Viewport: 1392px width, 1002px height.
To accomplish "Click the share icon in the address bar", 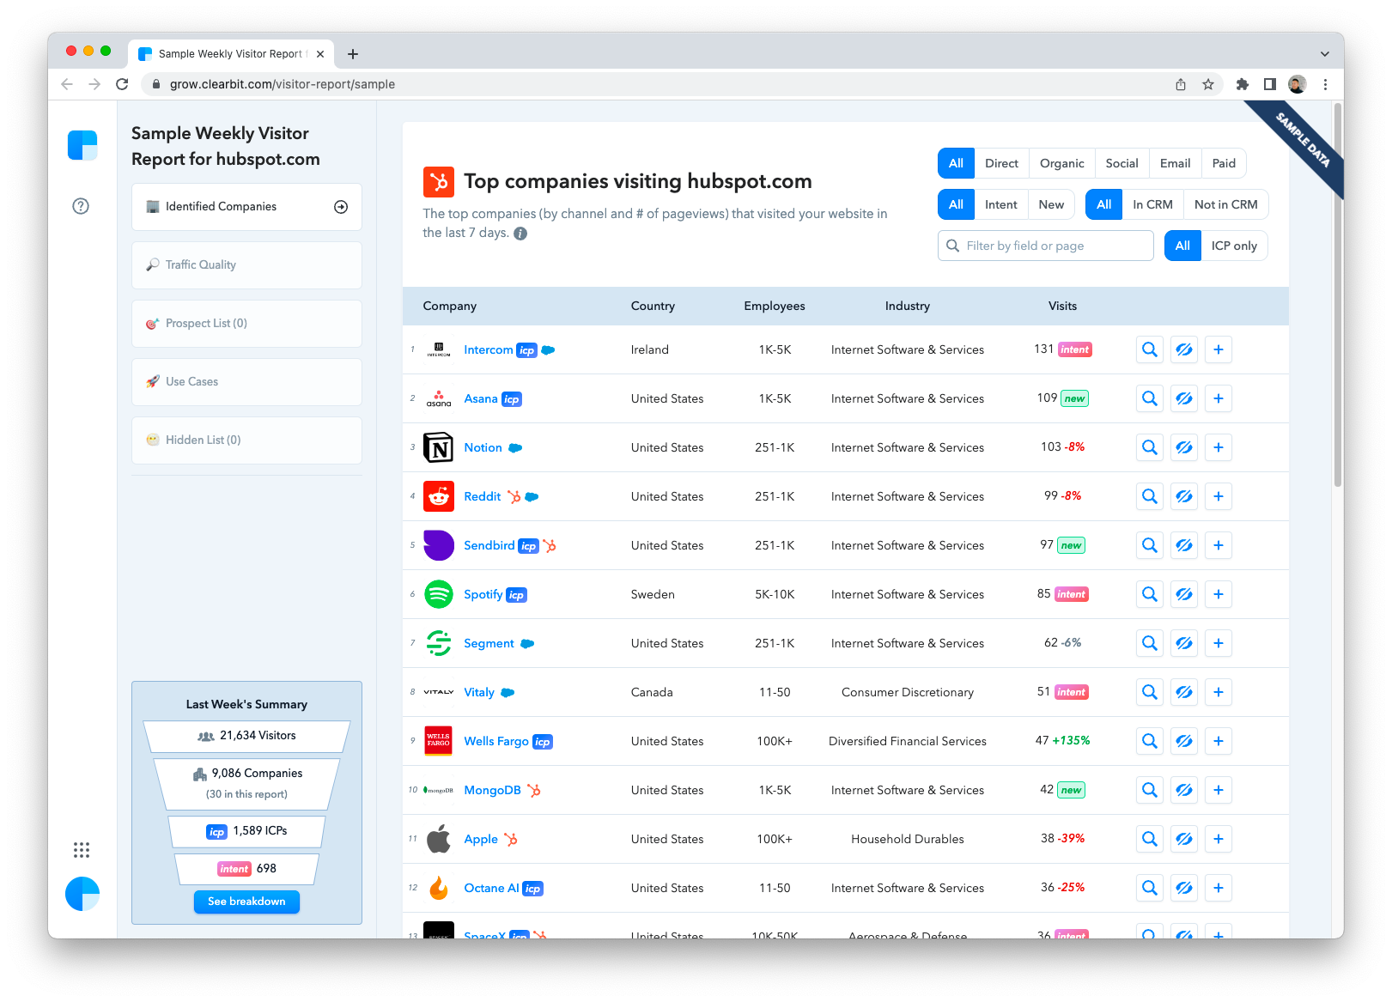I will pyautogui.click(x=1181, y=84).
